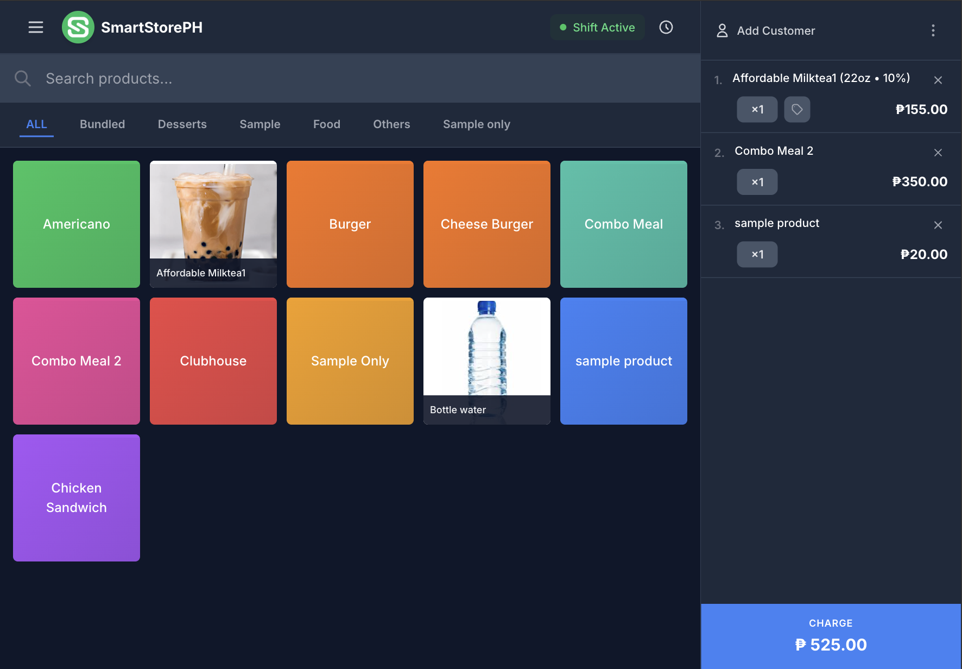Switch to the Sample only category

click(476, 124)
